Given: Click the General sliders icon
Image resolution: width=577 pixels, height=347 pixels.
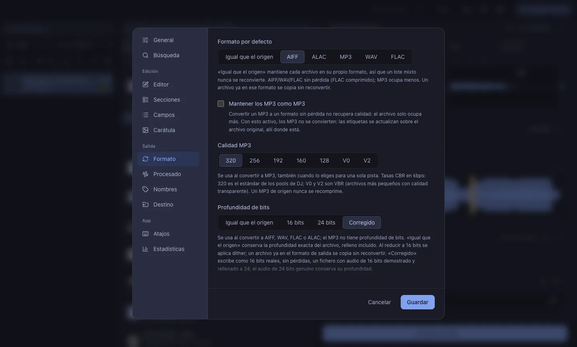Looking at the screenshot, I should 145,40.
